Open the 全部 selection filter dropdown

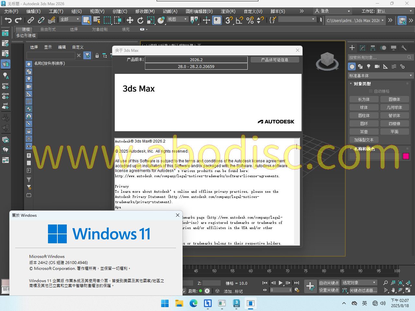70,19
